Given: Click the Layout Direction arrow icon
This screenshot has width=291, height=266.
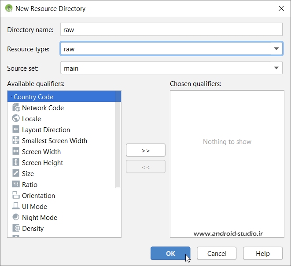Looking at the screenshot, I should pyautogui.click(x=16, y=129).
